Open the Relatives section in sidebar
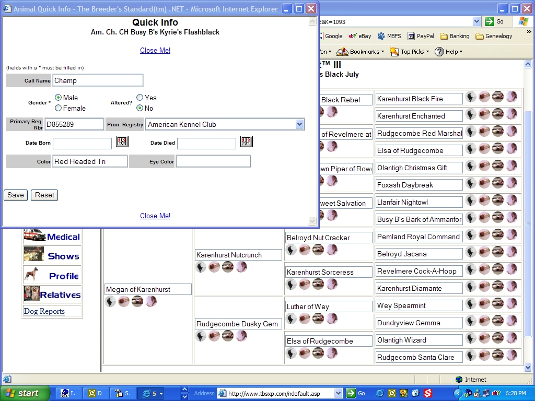Screen dimensions: 535x401 52,294
